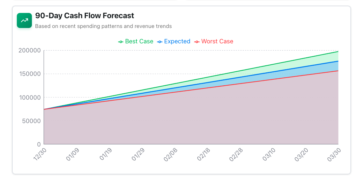
Task: Click the 01/29 x-axis date label
Action: 138,154
